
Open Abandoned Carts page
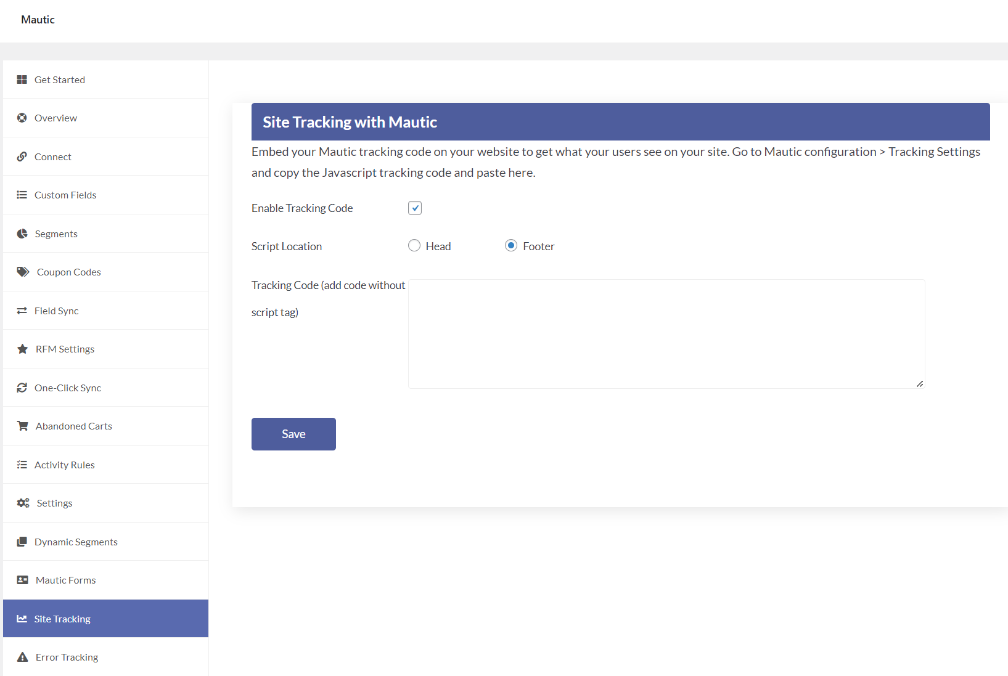pos(106,426)
